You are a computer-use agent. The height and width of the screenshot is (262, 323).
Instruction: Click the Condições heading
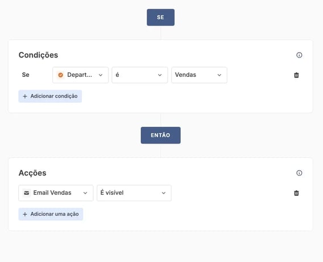pos(38,55)
